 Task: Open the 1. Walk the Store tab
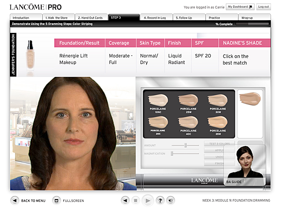pyautogui.click(x=59, y=17)
